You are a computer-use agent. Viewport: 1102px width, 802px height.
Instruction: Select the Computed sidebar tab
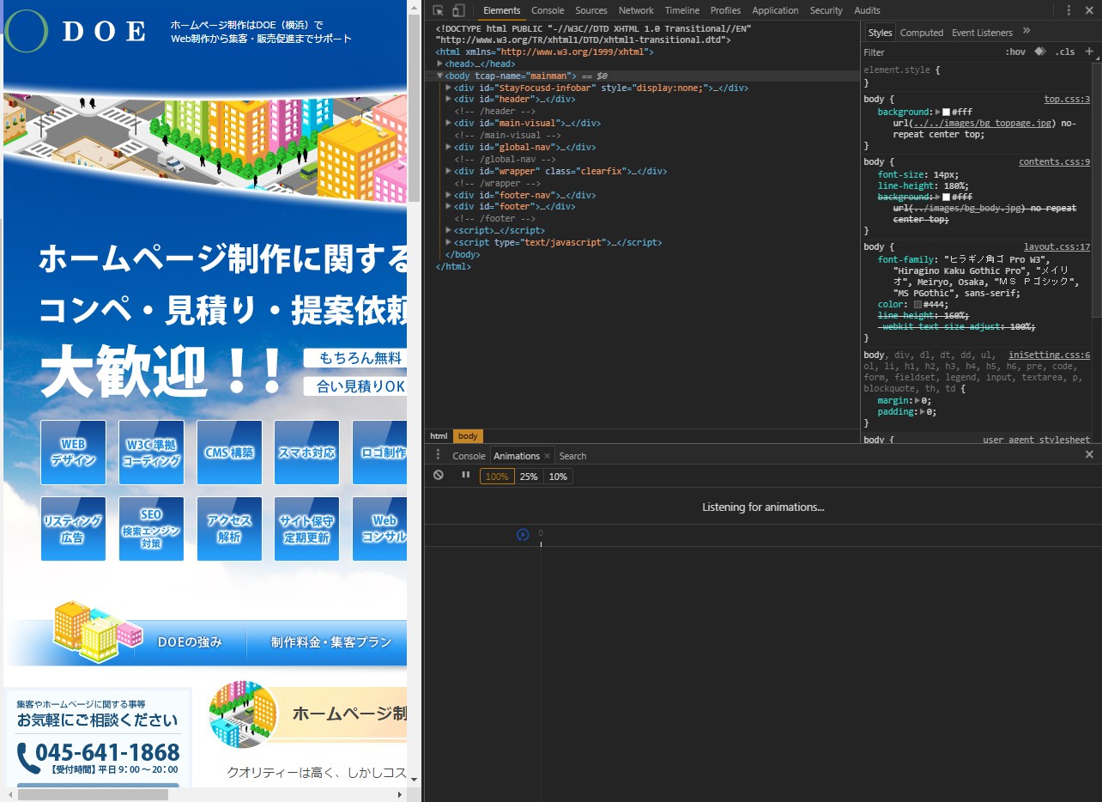point(922,33)
